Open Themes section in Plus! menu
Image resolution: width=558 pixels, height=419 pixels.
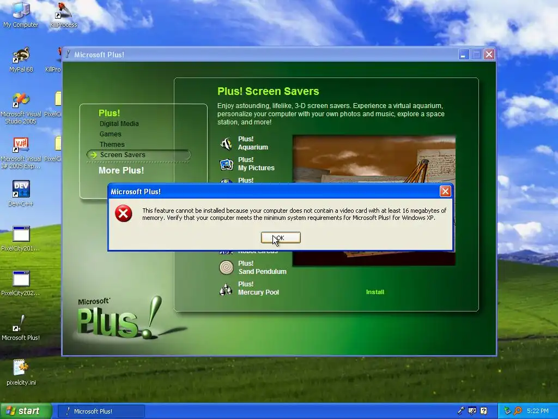(112, 144)
